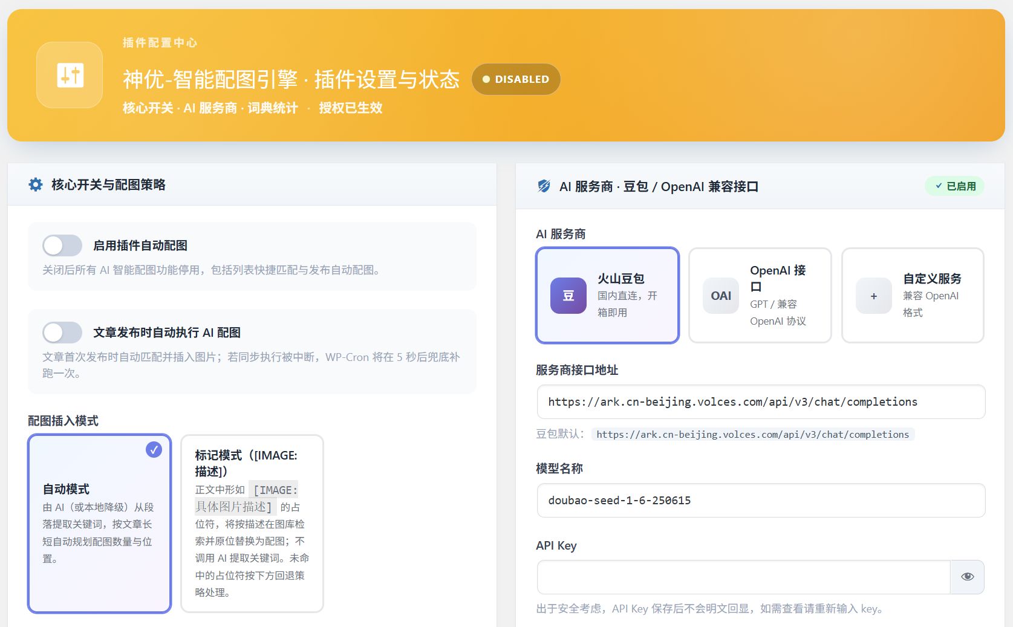Click the 插件配置中心 label
Viewport: 1013px width, 627px height.
tap(160, 43)
